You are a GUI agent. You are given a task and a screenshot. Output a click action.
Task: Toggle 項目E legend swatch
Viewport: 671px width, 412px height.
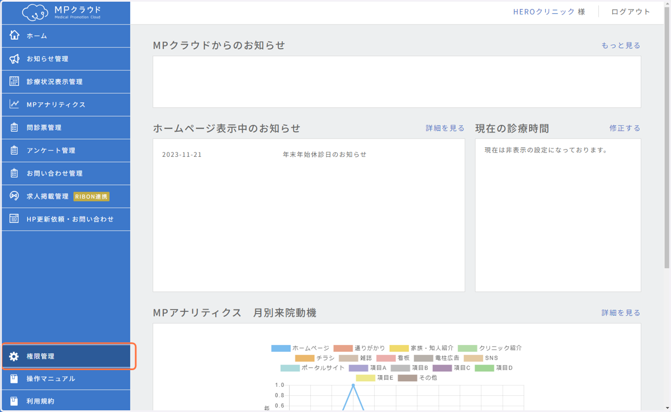[366, 379]
